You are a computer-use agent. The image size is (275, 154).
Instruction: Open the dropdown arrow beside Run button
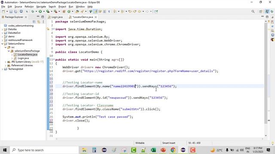(44, 12)
